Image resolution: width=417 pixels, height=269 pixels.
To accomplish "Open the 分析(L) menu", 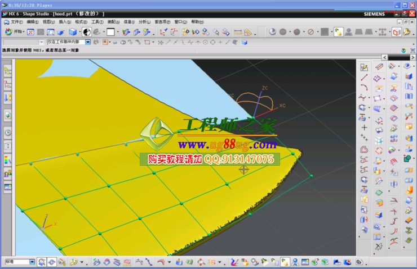I will 143,22.
